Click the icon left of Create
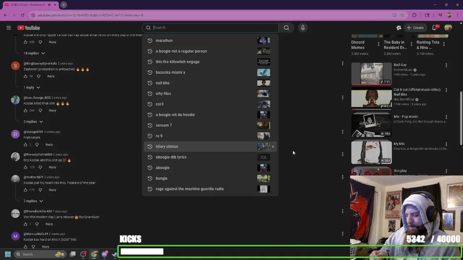The image size is (463, 260). (x=399, y=28)
